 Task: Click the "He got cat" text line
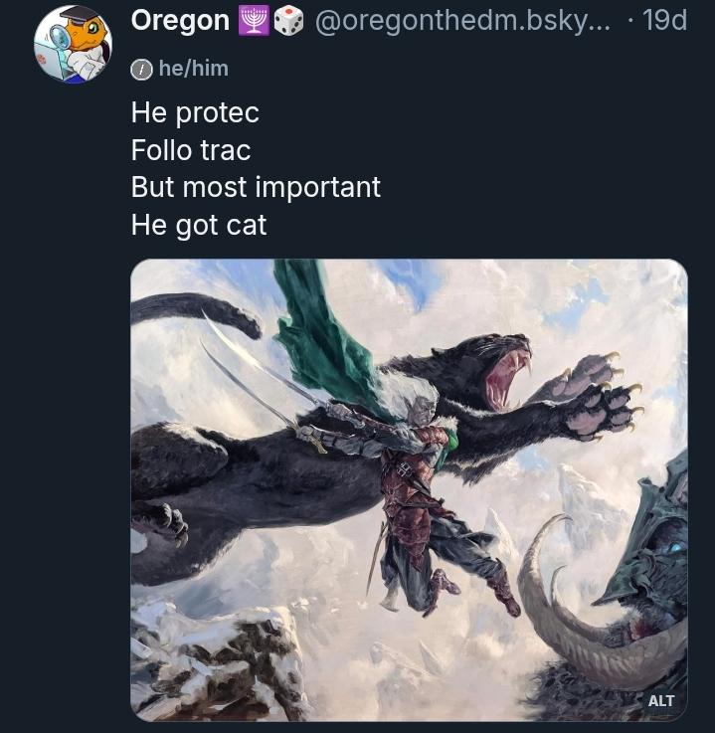point(199,225)
